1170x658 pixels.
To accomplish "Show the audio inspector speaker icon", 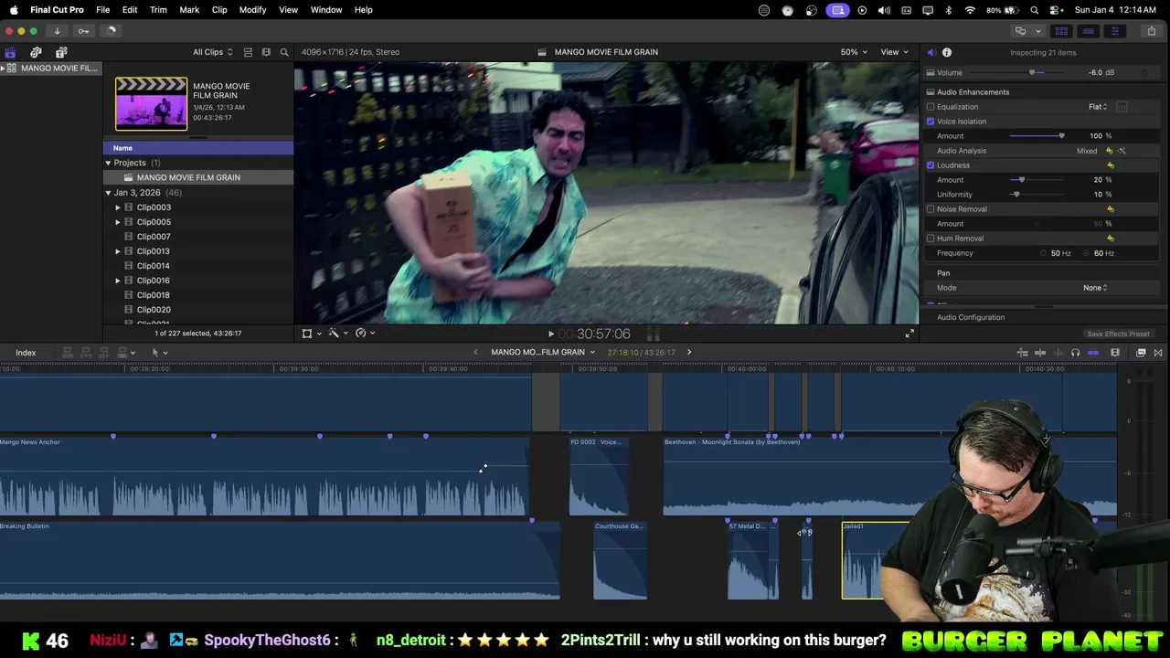I will (x=931, y=52).
